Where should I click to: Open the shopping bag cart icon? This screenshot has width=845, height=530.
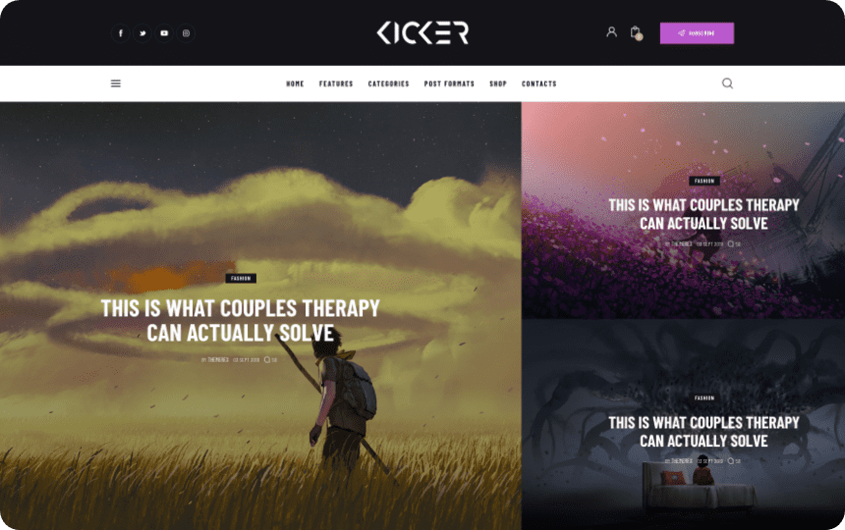636,32
